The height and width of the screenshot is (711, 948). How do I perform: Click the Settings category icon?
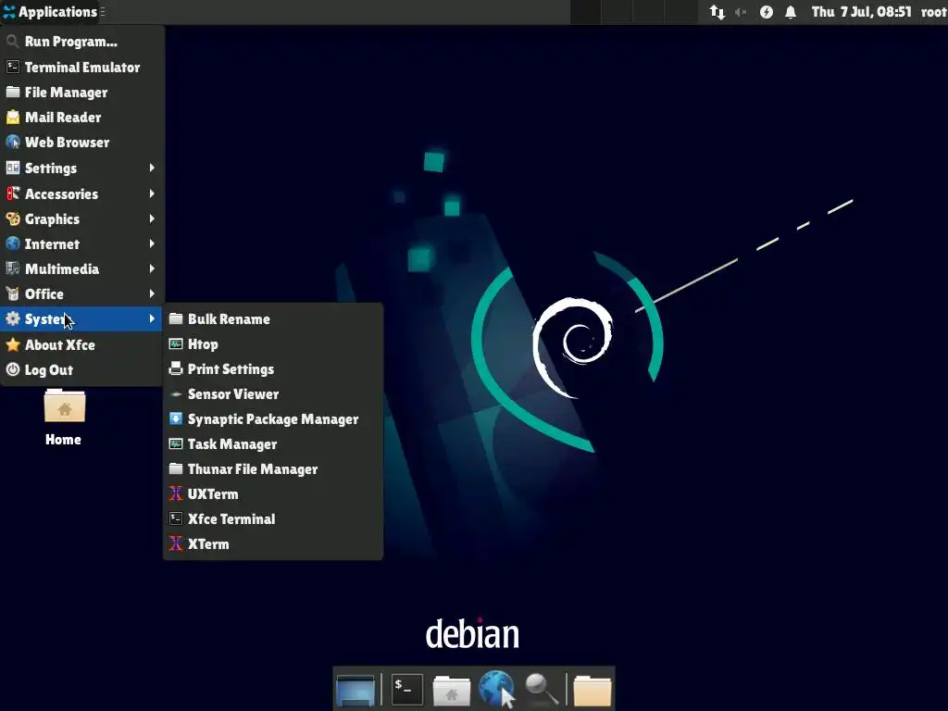pyautogui.click(x=13, y=168)
